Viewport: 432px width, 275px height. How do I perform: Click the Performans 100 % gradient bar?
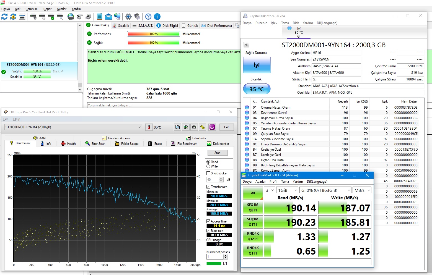[154, 34]
